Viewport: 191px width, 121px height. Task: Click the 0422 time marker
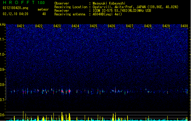click(39, 26)
